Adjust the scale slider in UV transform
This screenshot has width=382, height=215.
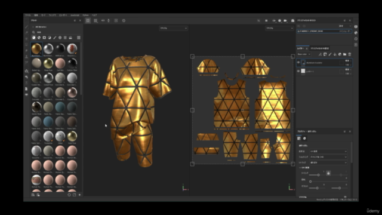tap(318, 175)
